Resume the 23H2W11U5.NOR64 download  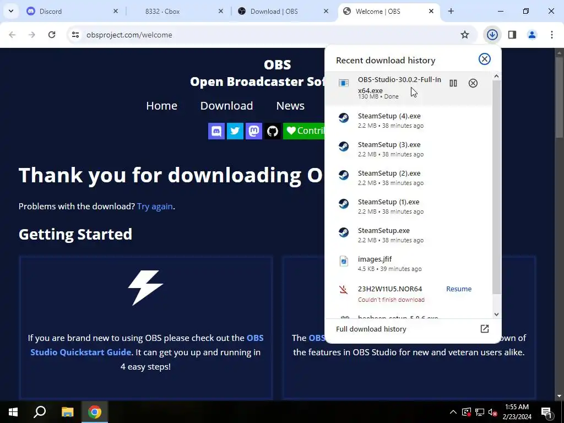pos(459,289)
